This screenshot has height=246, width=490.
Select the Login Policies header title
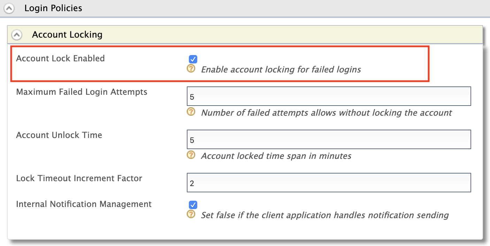tap(53, 8)
